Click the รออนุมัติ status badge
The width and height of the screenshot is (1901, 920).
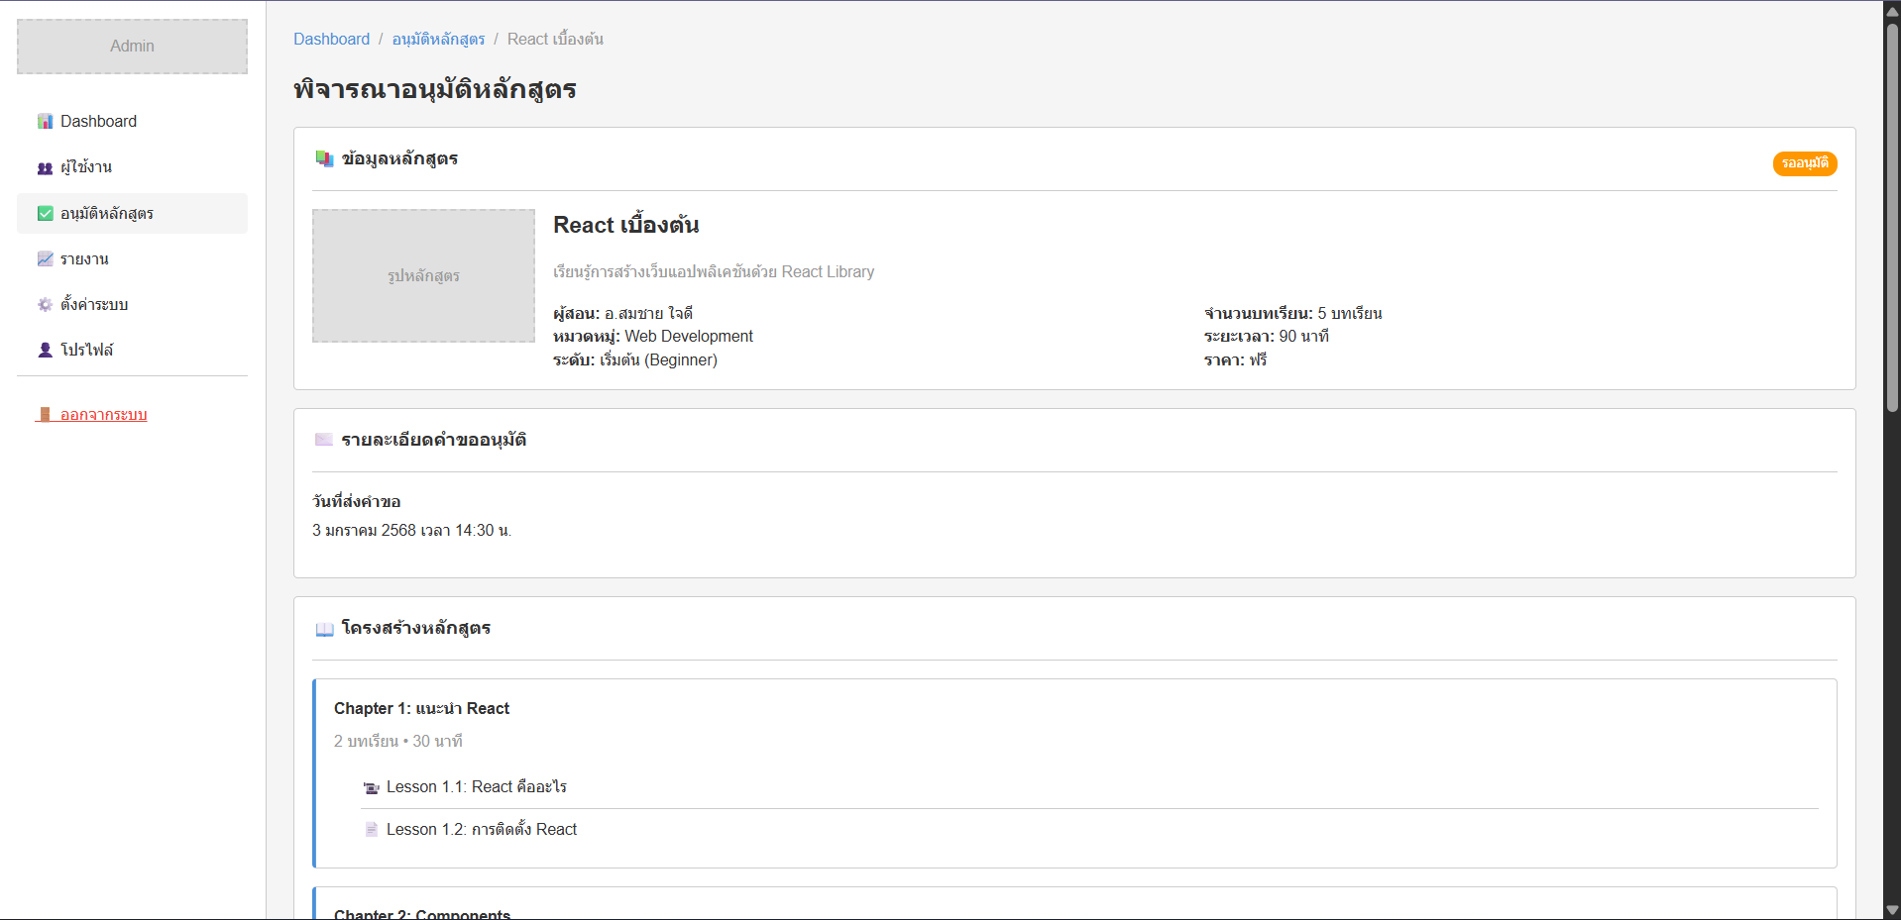point(1804,163)
